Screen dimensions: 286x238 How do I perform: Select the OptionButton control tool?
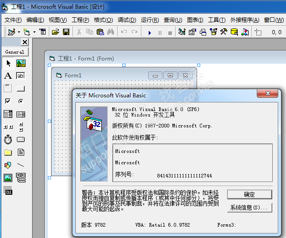(x=21, y=101)
